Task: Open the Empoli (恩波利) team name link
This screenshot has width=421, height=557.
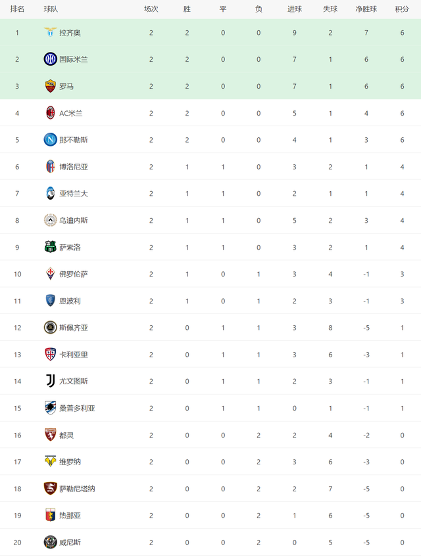Action: coord(70,301)
